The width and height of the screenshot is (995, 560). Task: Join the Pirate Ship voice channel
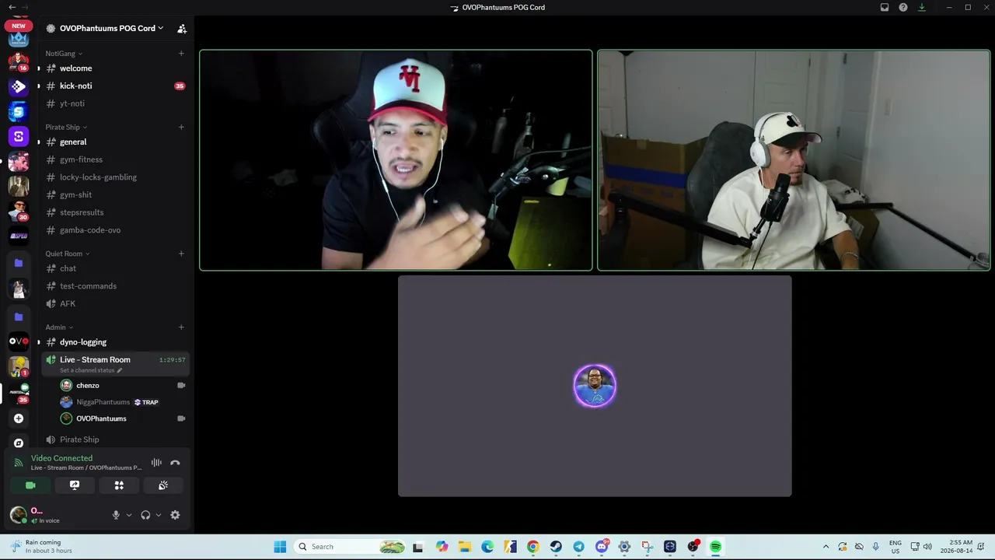click(x=115, y=439)
